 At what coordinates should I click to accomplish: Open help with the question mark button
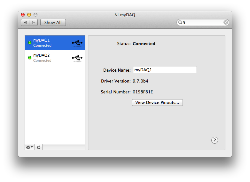(215, 140)
